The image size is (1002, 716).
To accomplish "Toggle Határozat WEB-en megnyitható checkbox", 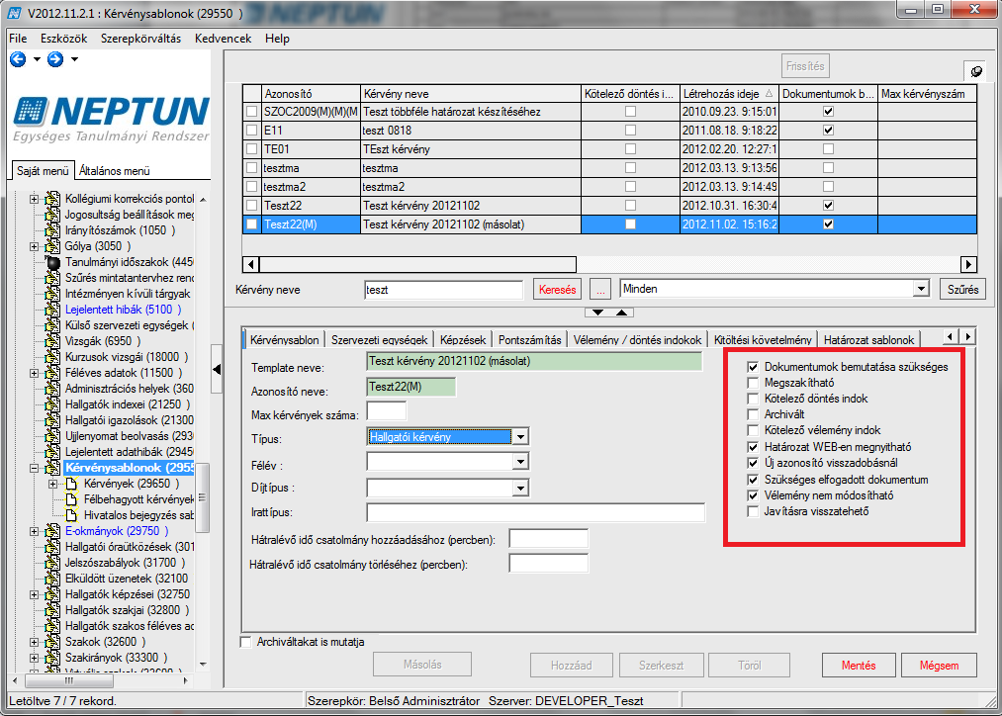I will click(x=753, y=447).
